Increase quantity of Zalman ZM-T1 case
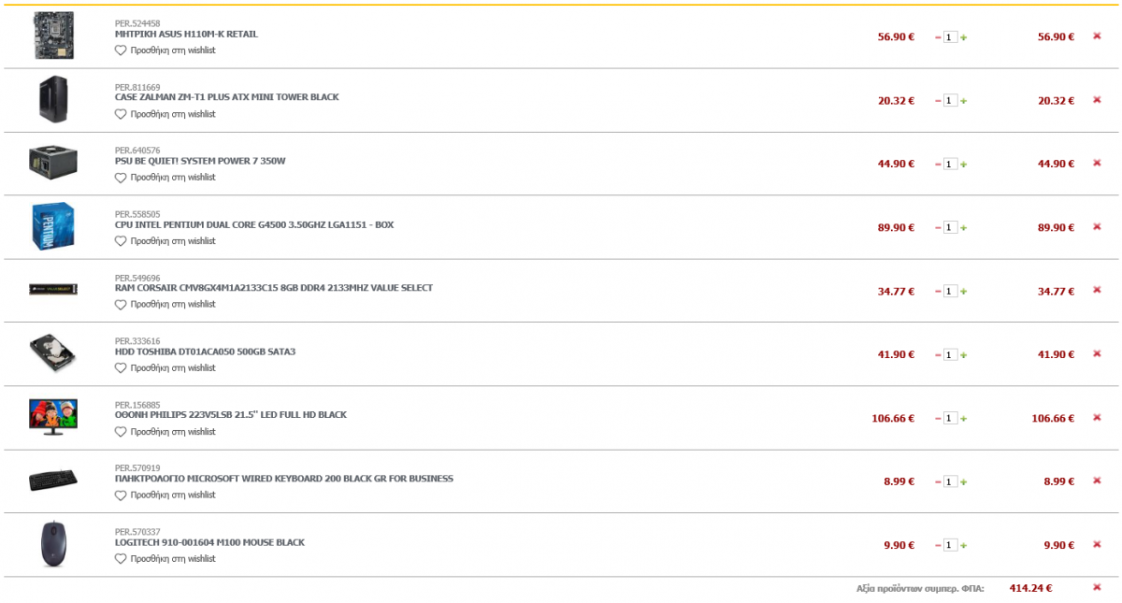Image resolution: width=1122 pixels, height=603 pixels. pyautogui.click(x=964, y=101)
